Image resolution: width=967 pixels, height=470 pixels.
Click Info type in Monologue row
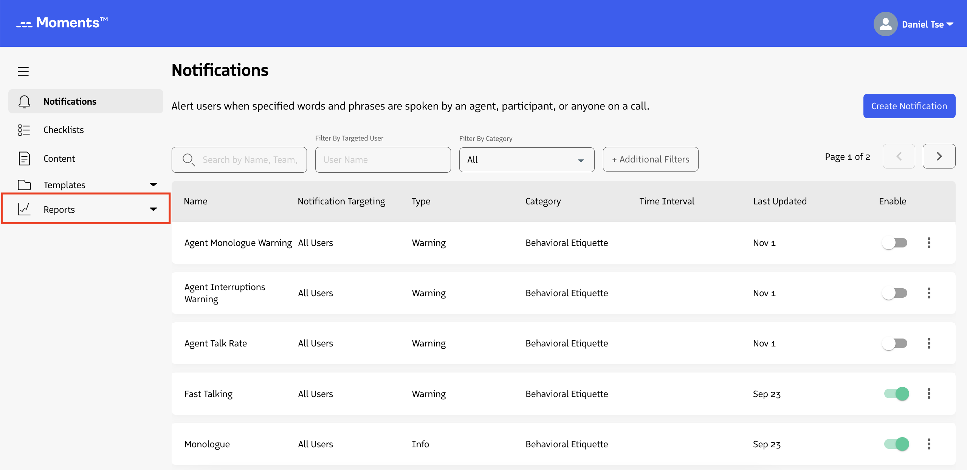[x=420, y=444]
